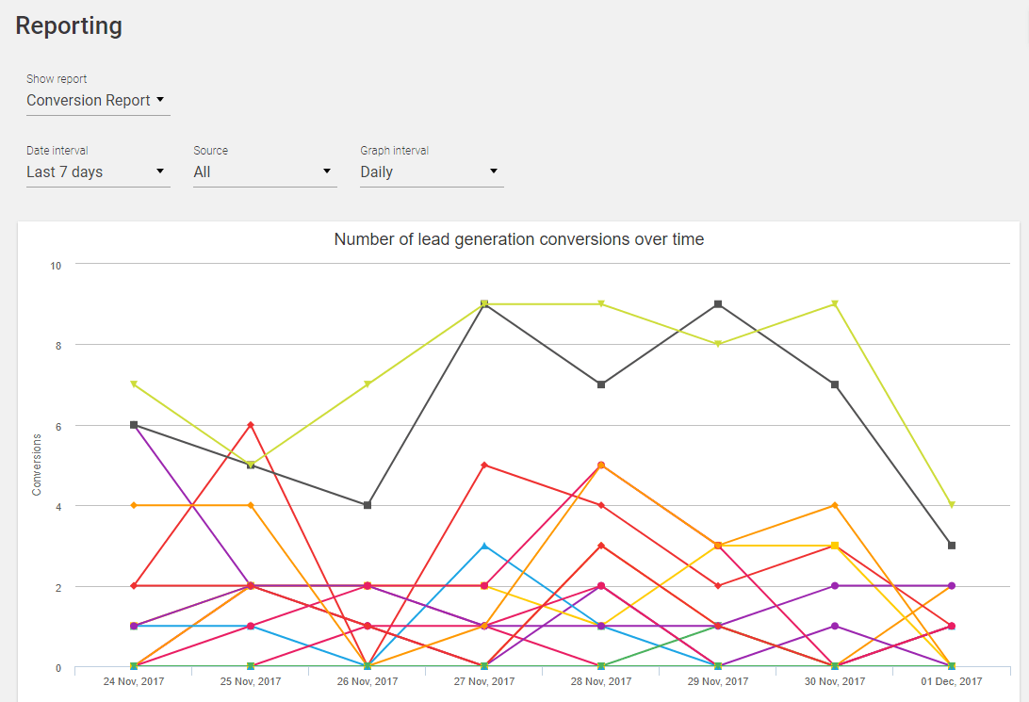Click the 24 Nov, 2017 axis label
This screenshot has width=1029, height=702.
coord(134,681)
